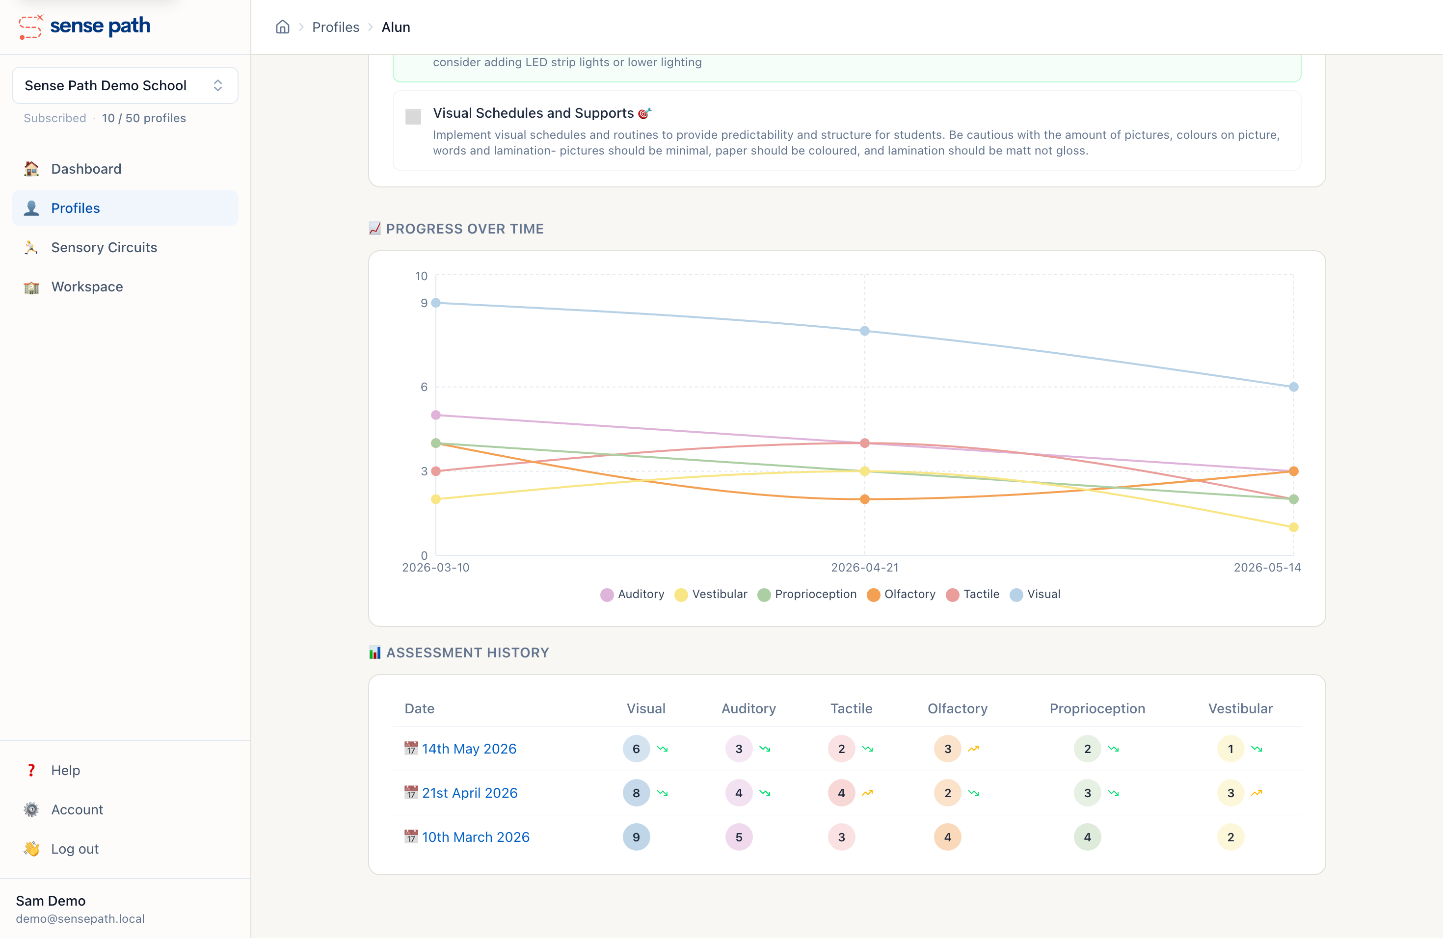The width and height of the screenshot is (1443, 938).
Task: Click the Sense Path logo
Action: click(x=84, y=26)
